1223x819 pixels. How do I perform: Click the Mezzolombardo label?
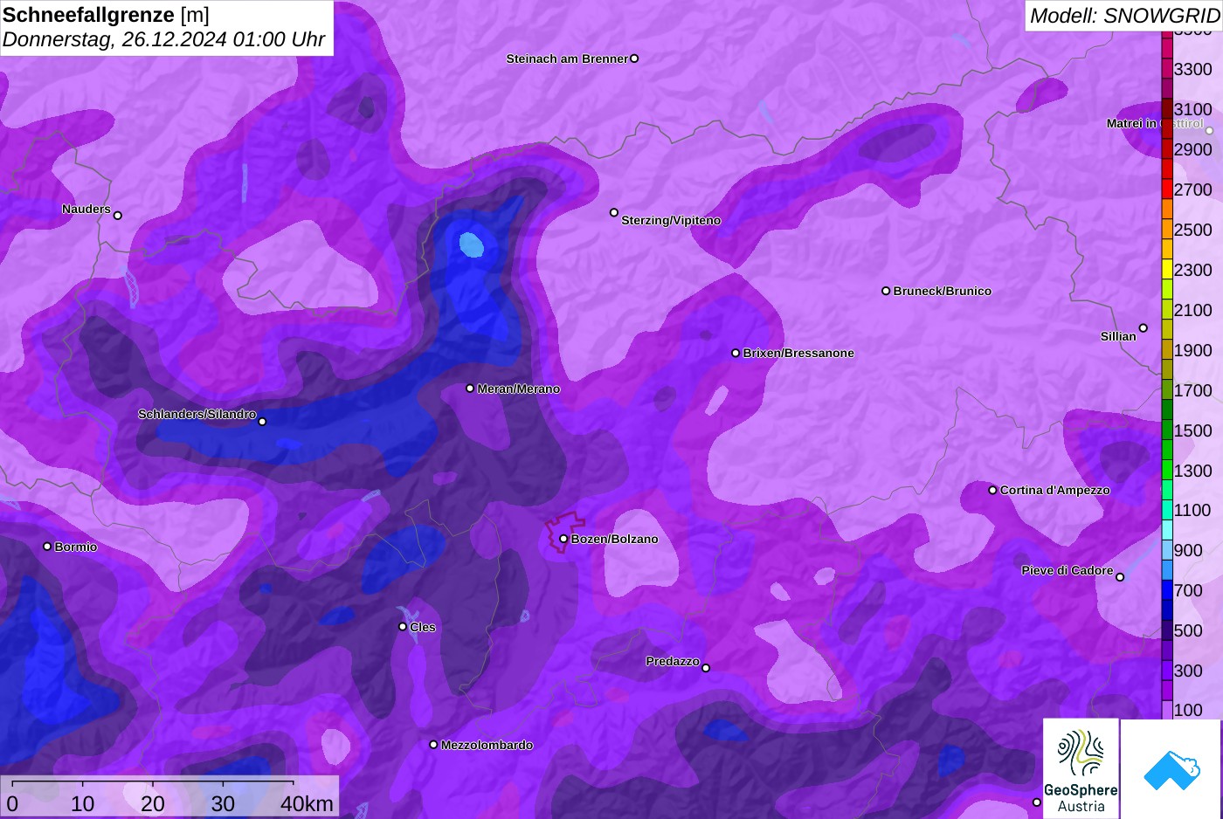pos(487,745)
